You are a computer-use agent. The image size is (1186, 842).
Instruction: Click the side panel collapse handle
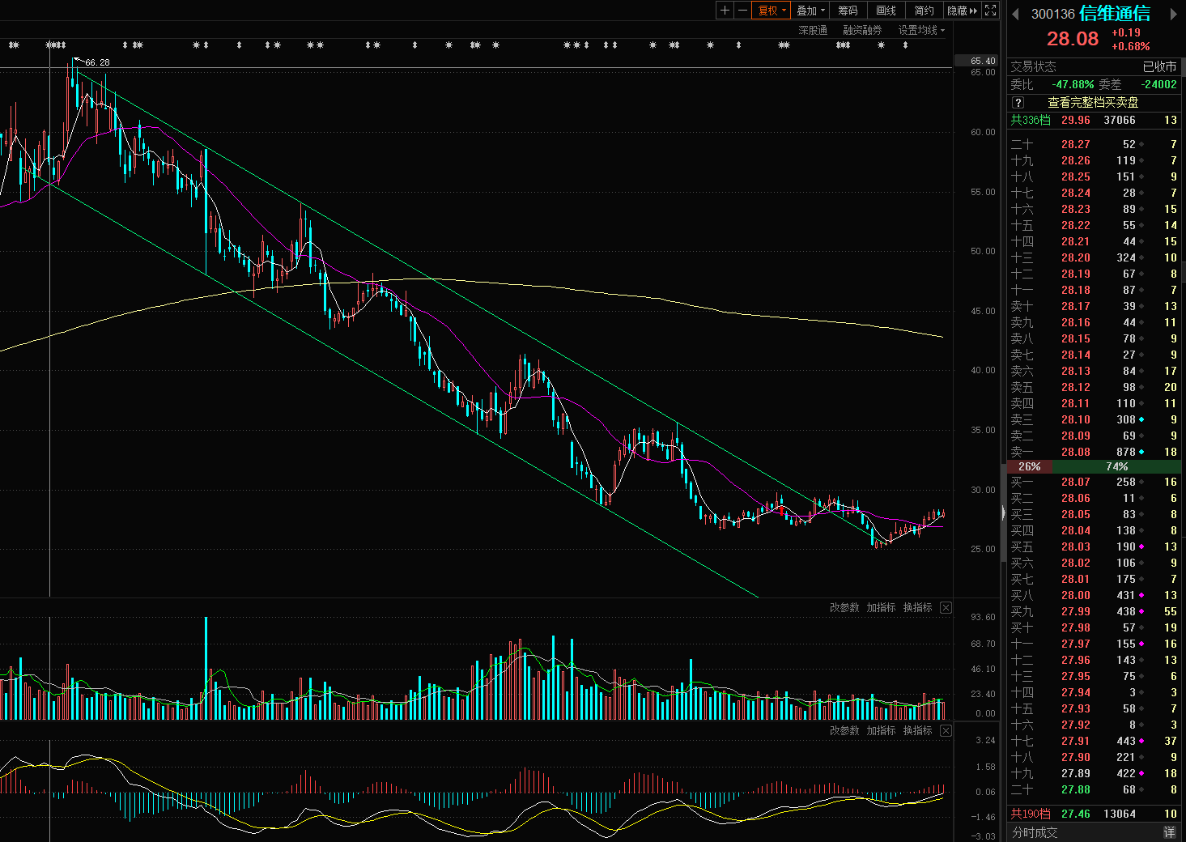point(1004,512)
